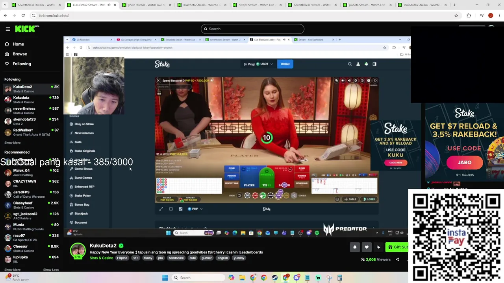Click the blue Wallet button in Stake
The height and width of the screenshot is (283, 504).
pos(285,64)
